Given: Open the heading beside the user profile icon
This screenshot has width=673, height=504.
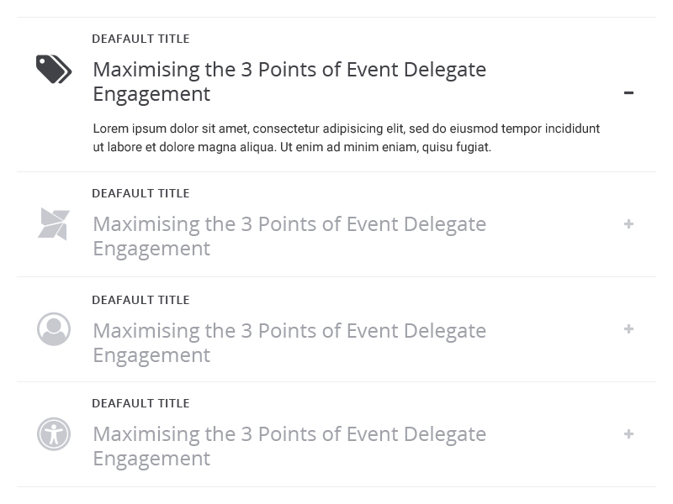Looking at the screenshot, I should point(289,331).
